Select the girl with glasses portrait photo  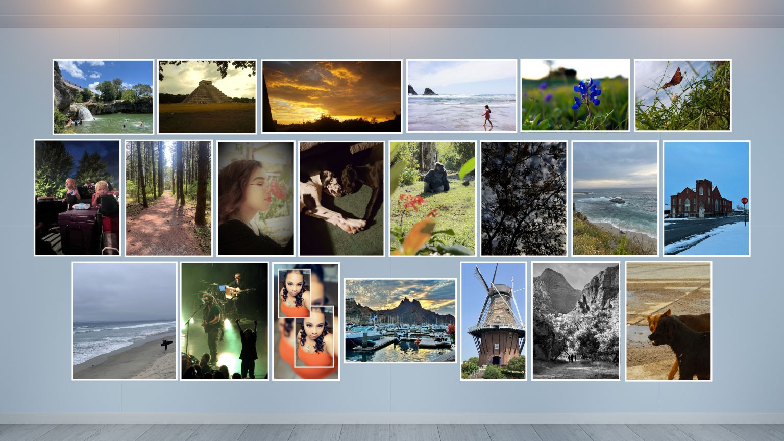pos(255,198)
